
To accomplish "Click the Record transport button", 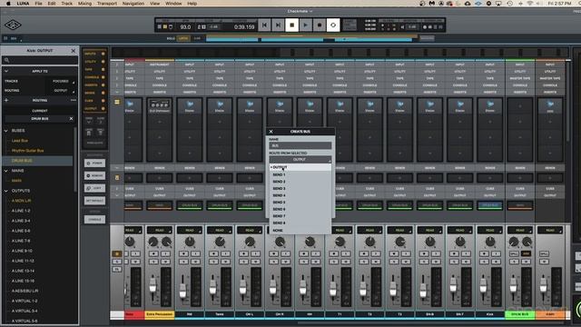I will click(319, 25).
